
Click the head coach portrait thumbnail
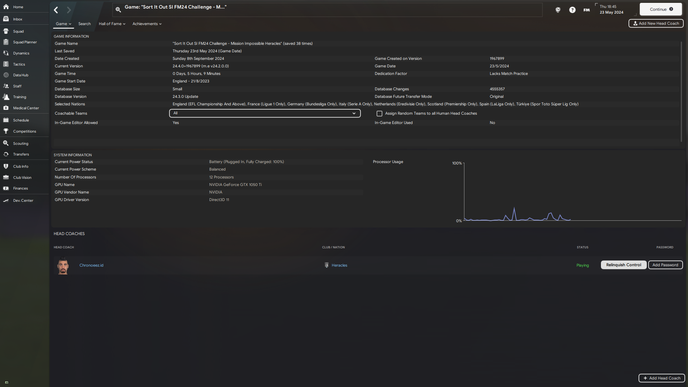click(x=63, y=266)
